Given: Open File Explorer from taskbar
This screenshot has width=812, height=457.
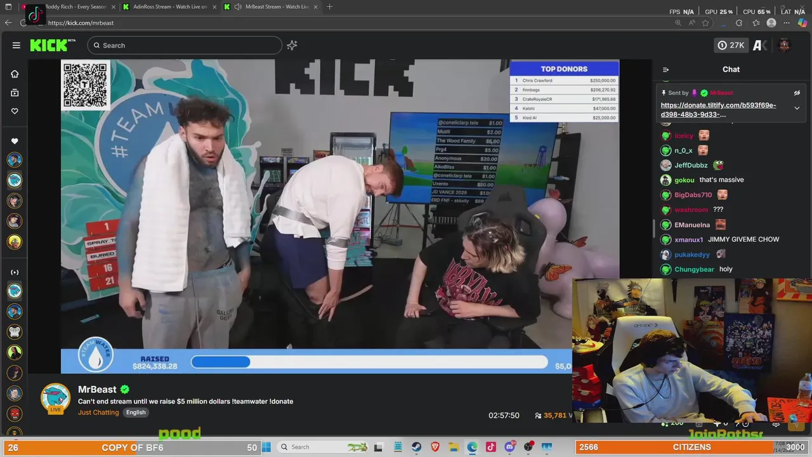Looking at the screenshot, I should coord(454,447).
